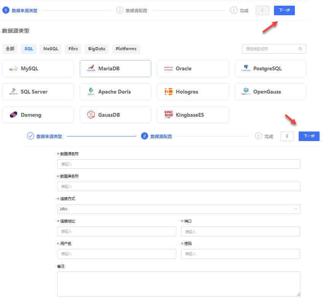Viewport: 323px width, 306px height.
Task: Click the KingbaseES logo icon
Action: click(169, 114)
